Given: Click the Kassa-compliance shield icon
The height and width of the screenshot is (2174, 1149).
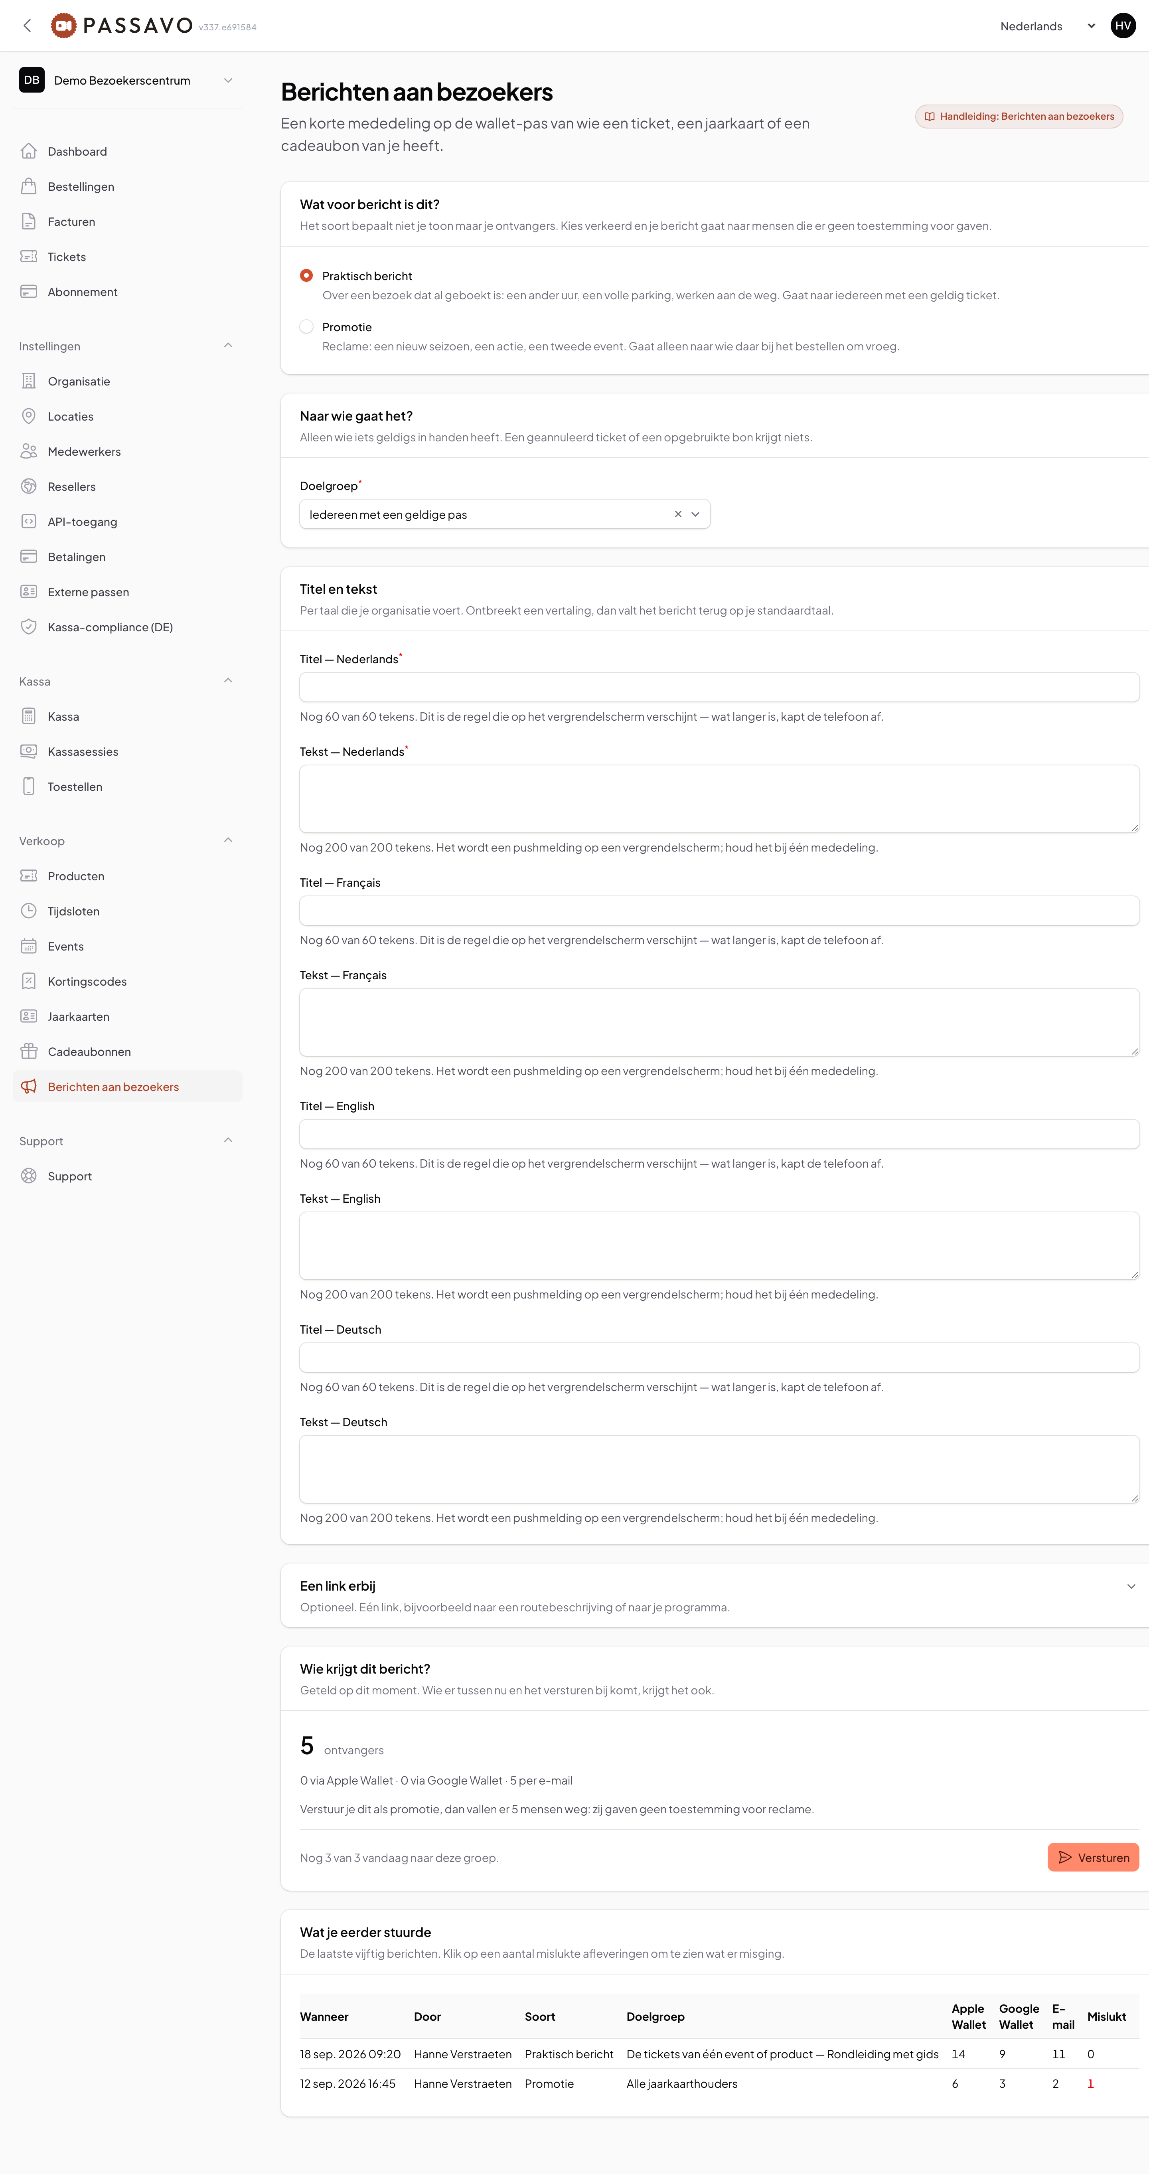Looking at the screenshot, I should (x=29, y=627).
